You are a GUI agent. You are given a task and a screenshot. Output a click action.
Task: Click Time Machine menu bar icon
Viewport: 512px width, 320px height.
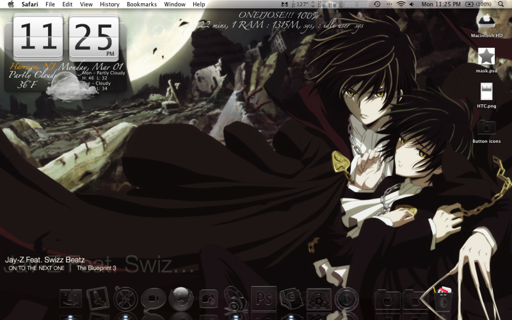point(377,4)
